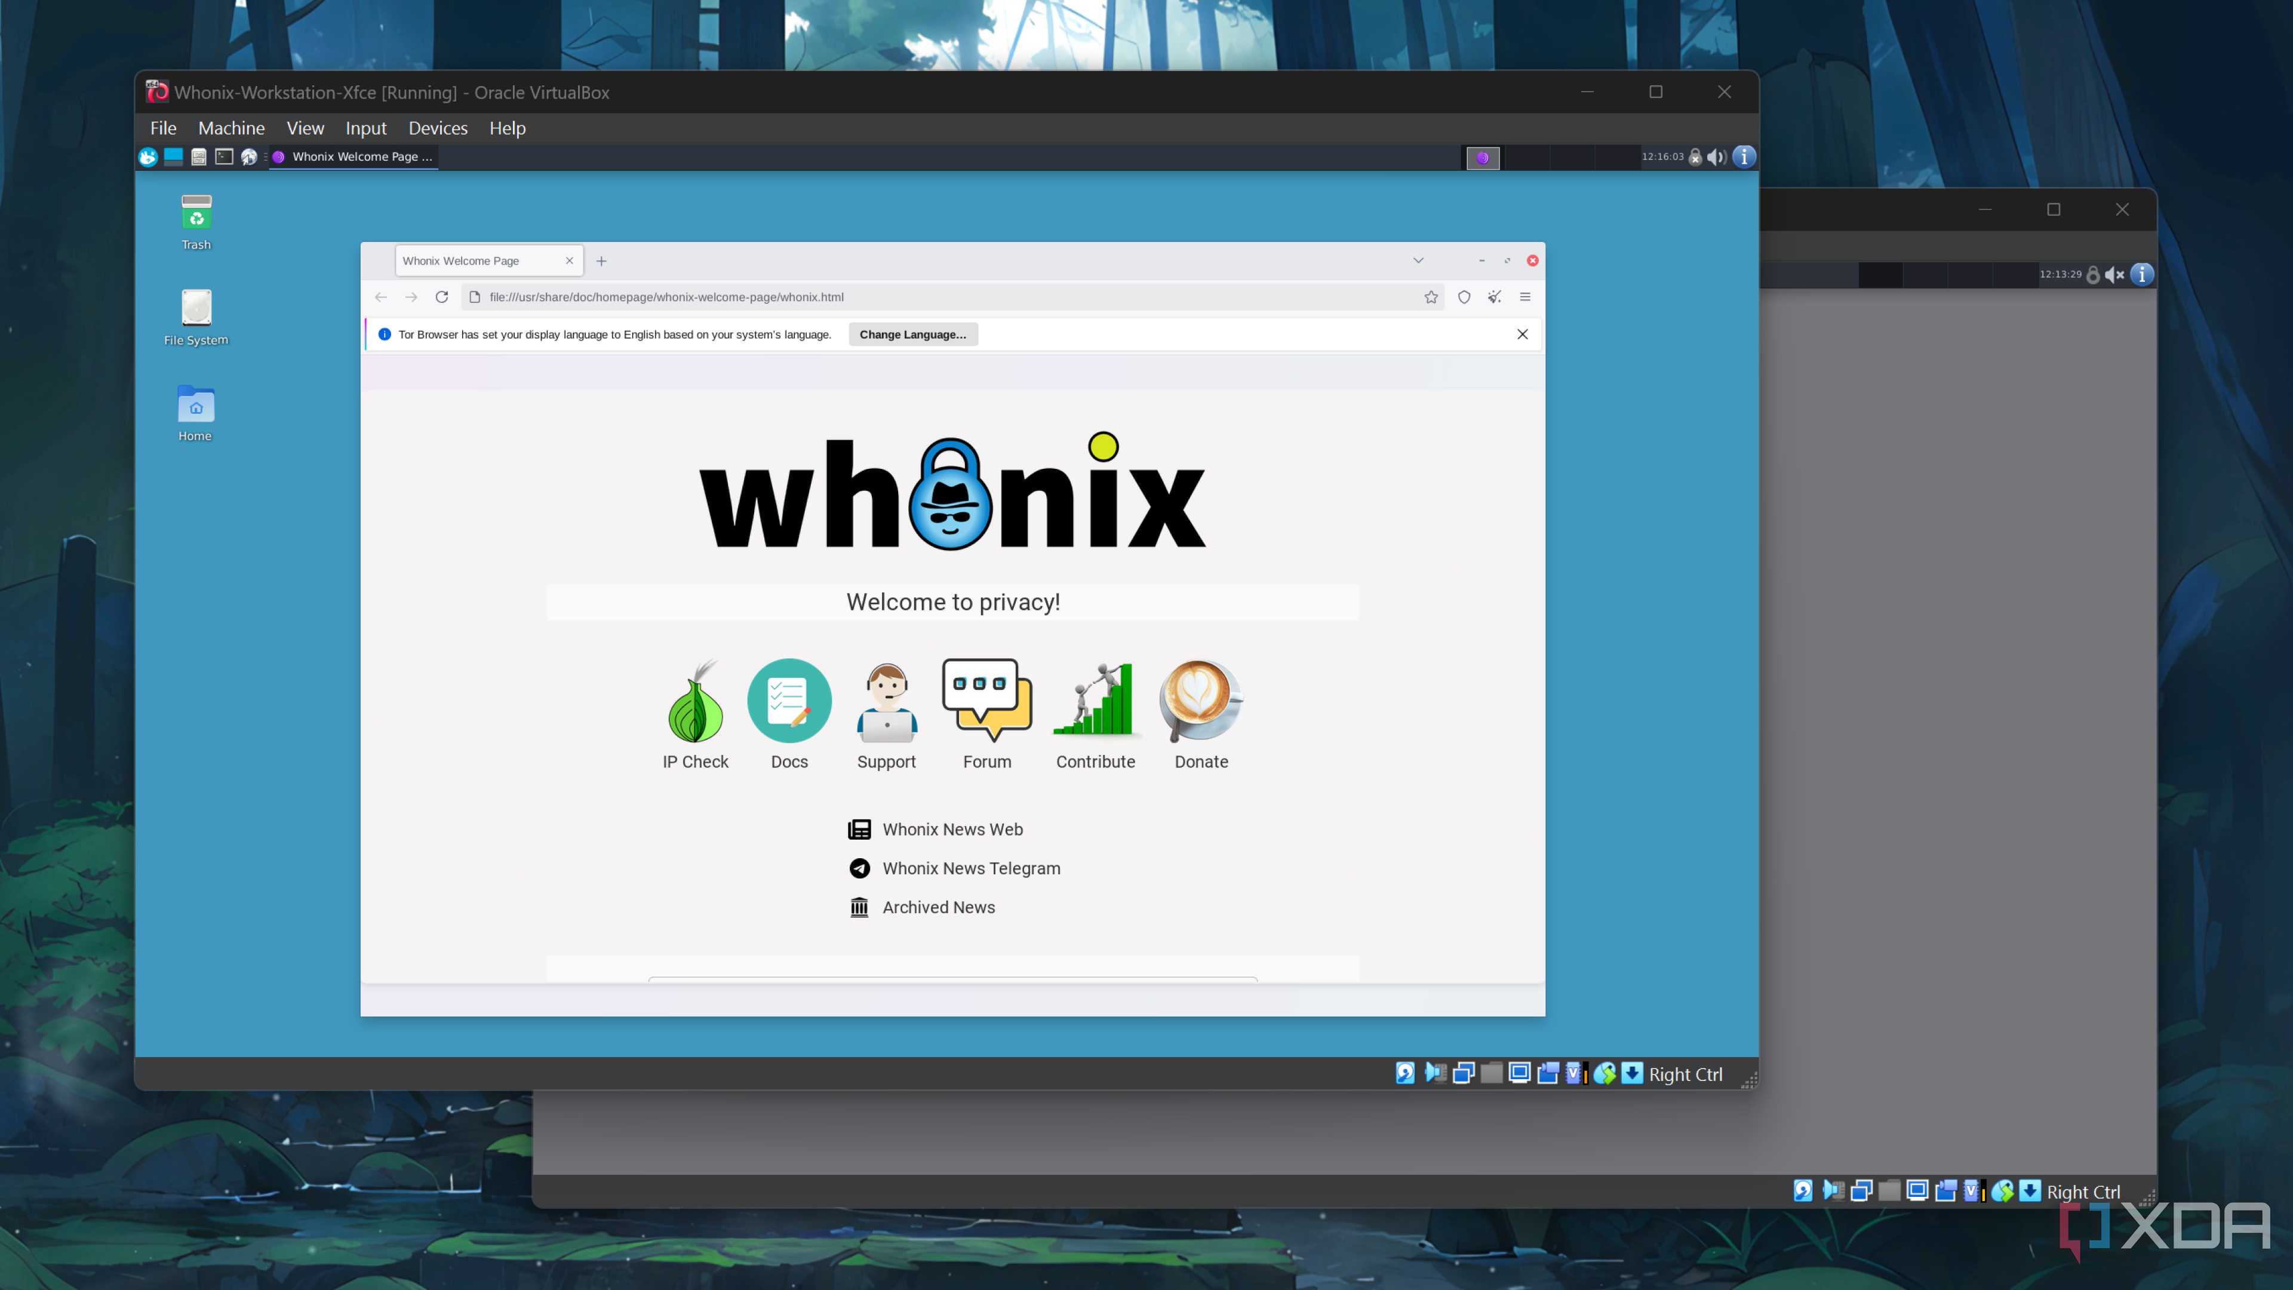Open the Docs checklist link
This screenshot has height=1290, width=2293.
click(x=789, y=714)
